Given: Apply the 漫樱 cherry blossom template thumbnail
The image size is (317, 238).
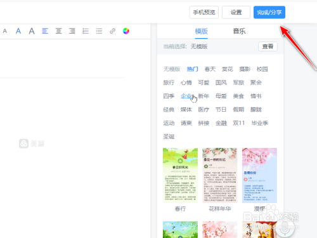Looking at the screenshot, I should pos(259,175).
